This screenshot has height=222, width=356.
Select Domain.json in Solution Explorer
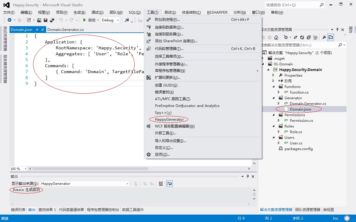[x=300, y=109]
